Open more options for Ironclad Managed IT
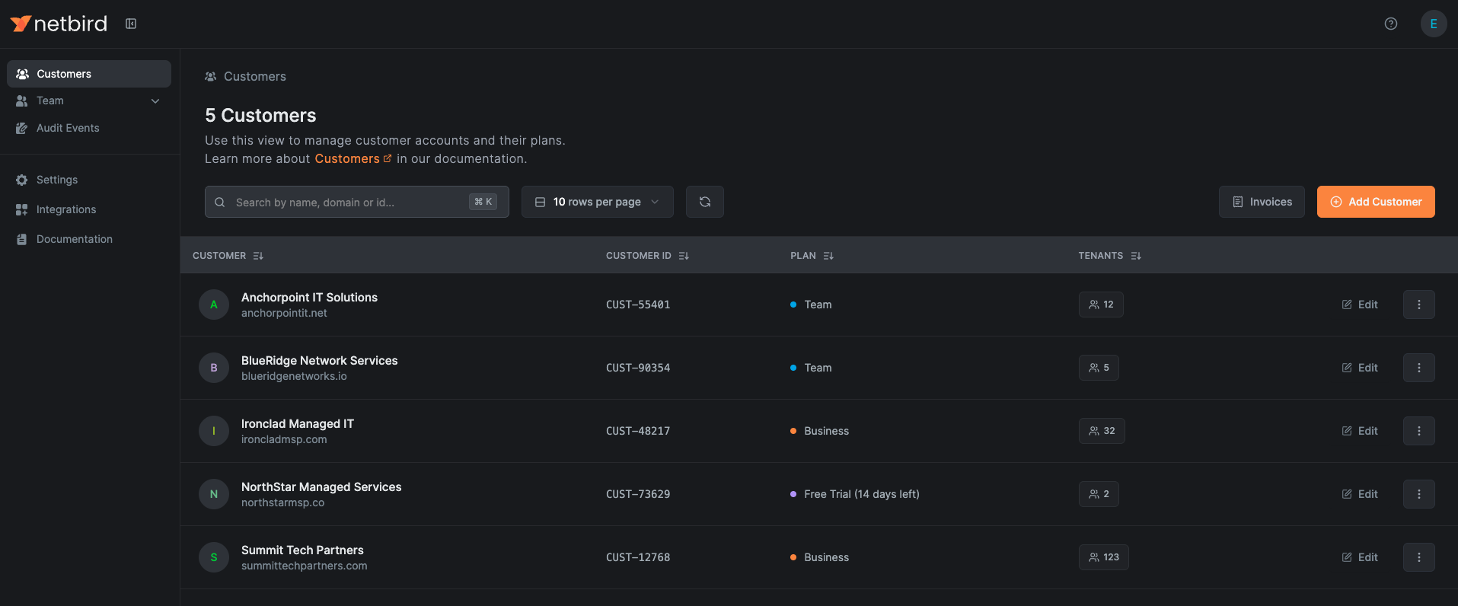 (x=1419, y=431)
